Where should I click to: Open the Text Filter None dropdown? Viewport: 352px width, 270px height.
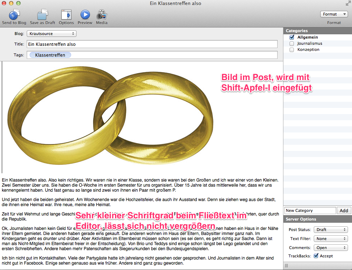(331, 239)
